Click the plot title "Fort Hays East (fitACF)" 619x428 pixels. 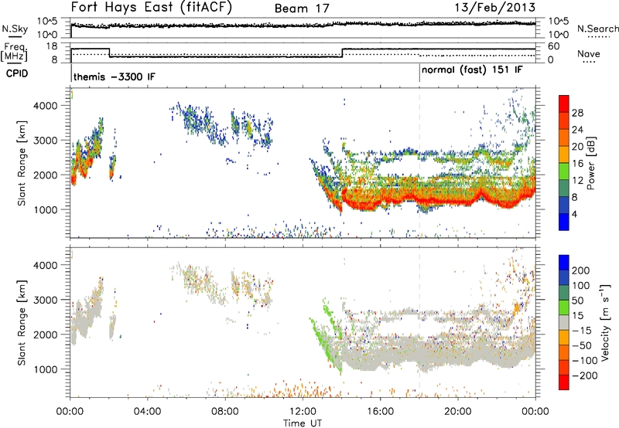click(152, 8)
